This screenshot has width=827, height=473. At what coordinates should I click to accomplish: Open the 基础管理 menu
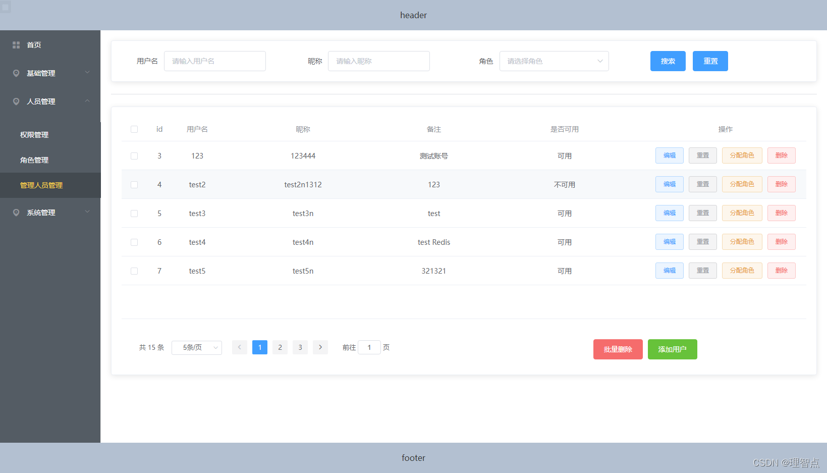[50, 73]
